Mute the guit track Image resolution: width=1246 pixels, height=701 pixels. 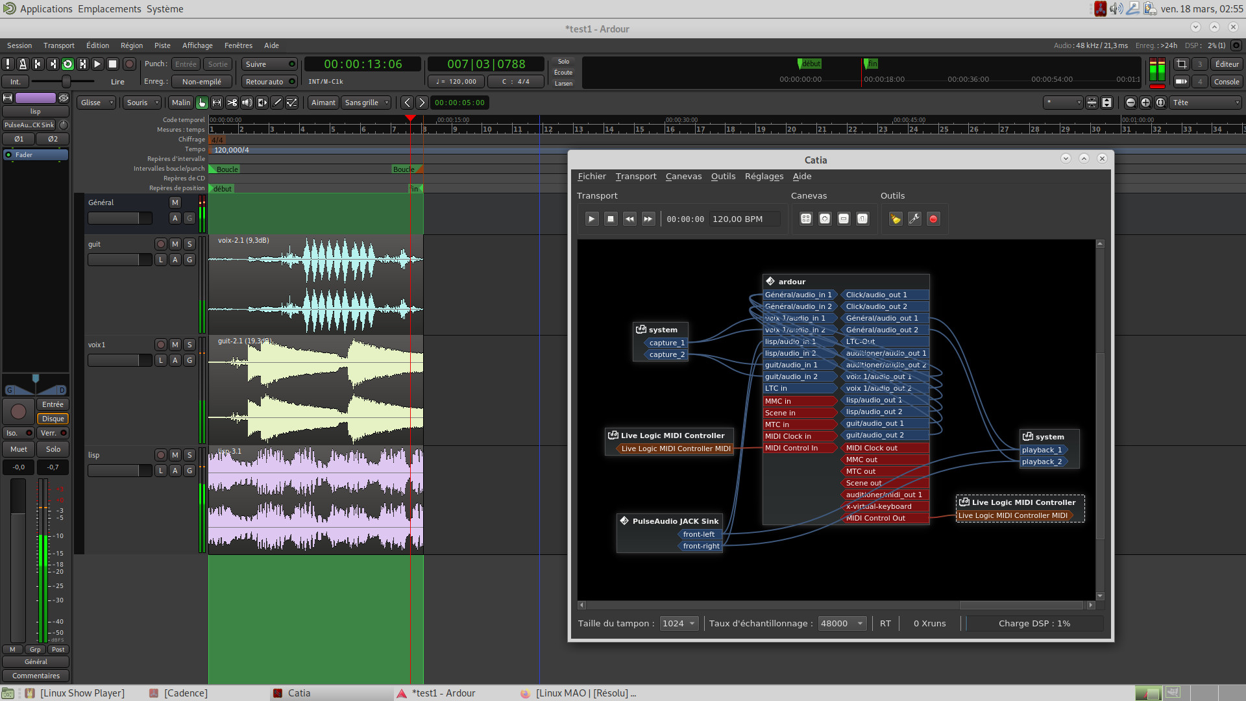coord(175,244)
